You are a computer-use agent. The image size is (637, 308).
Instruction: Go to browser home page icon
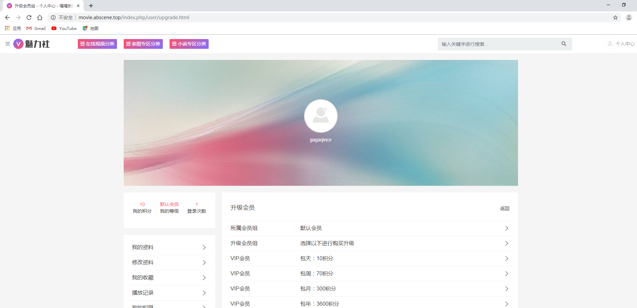(x=40, y=18)
